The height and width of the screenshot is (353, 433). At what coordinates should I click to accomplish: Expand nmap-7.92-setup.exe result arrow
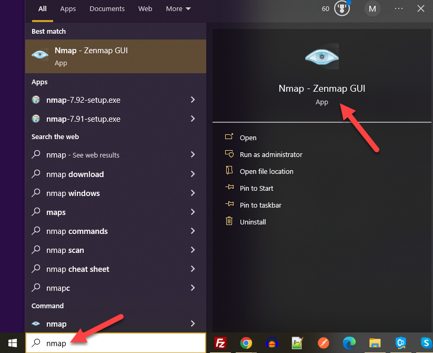tap(193, 100)
